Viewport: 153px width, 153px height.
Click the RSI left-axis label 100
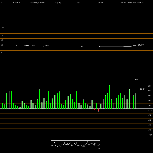2,28
